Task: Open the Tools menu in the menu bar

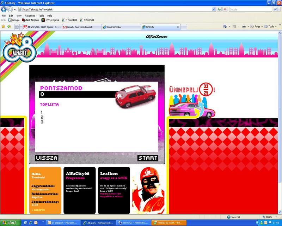Action: click(41, 16)
